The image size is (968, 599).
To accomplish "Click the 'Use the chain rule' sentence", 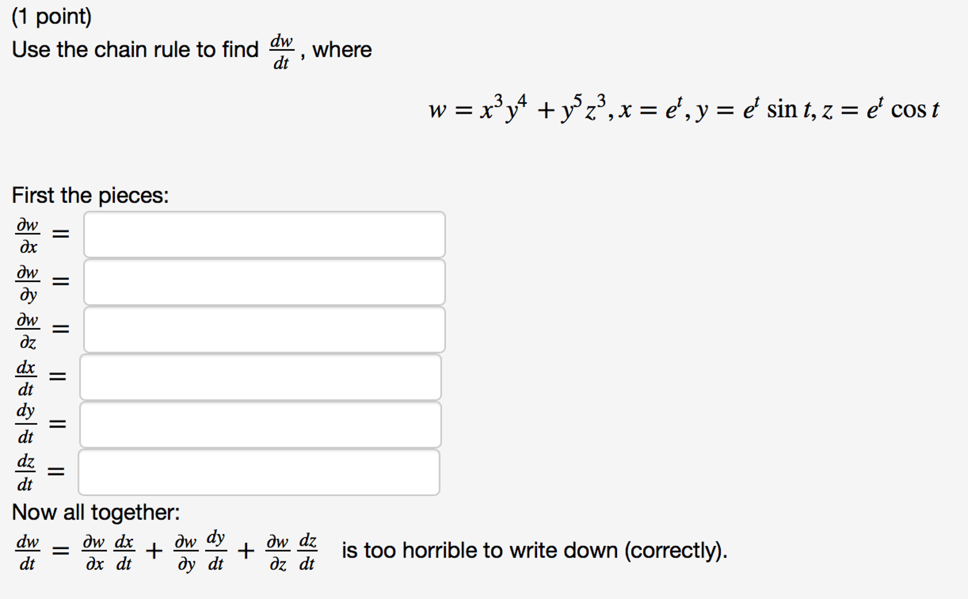I will [x=132, y=50].
